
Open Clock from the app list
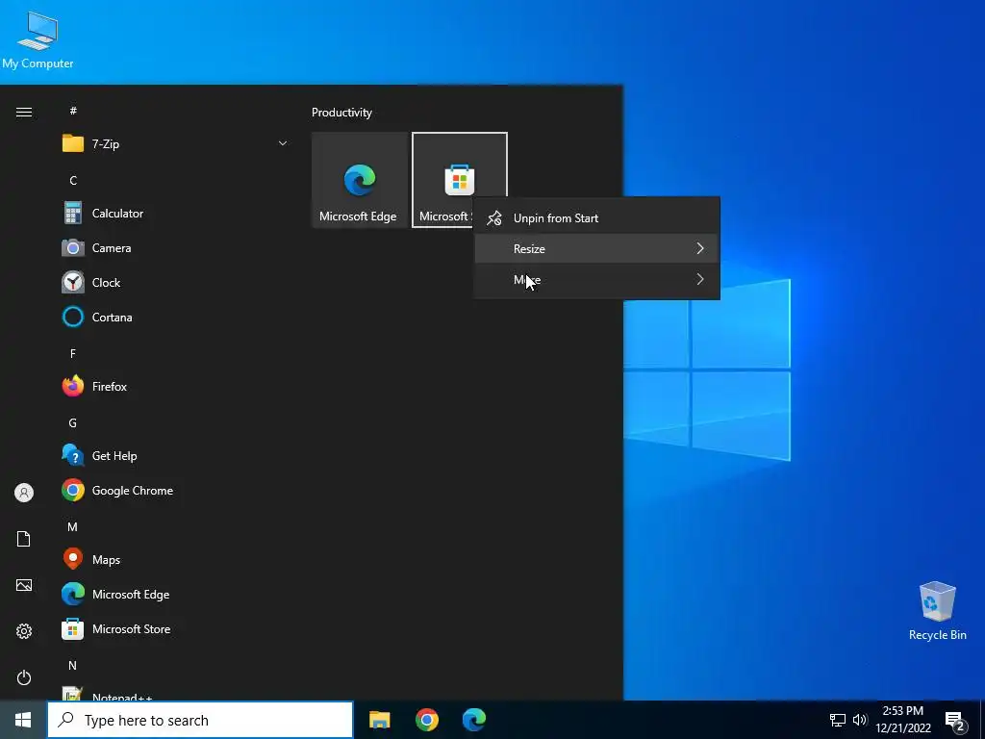point(176,282)
